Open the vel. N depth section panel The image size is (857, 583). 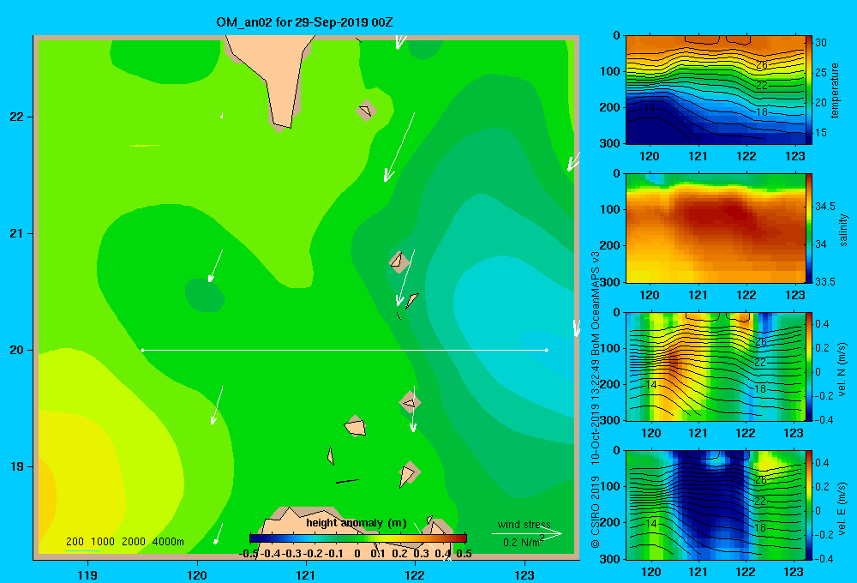715,366
